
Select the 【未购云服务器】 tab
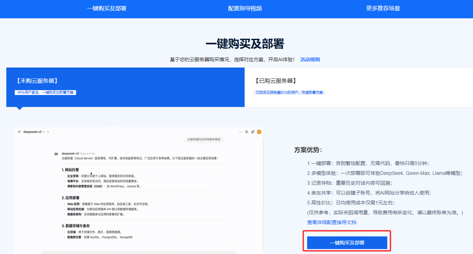(x=37, y=81)
